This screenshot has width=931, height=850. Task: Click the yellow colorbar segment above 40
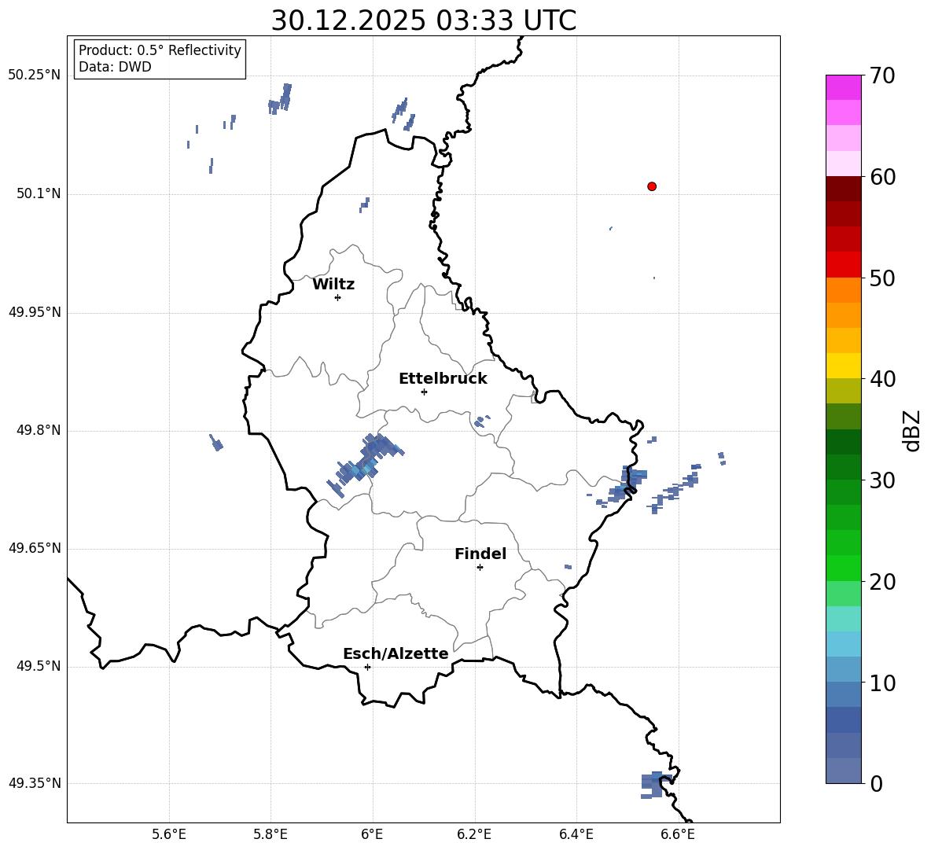click(x=844, y=366)
